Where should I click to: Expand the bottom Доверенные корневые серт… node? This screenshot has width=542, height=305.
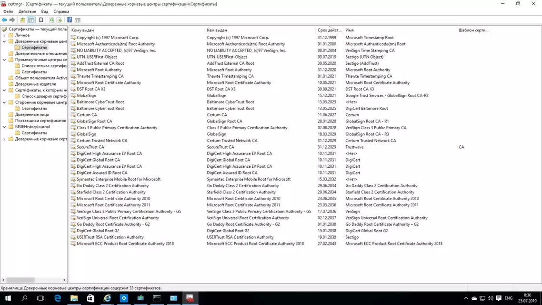point(4,139)
